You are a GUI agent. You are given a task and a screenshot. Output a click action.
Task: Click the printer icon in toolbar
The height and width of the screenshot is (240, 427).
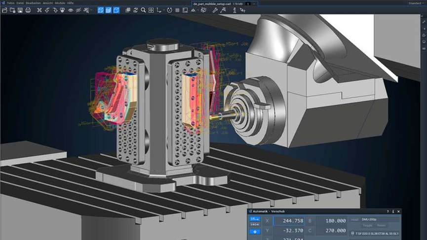tap(28, 10)
